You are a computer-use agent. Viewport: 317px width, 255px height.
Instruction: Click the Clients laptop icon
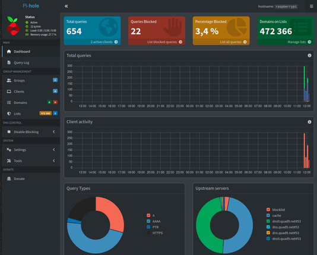point(9,92)
